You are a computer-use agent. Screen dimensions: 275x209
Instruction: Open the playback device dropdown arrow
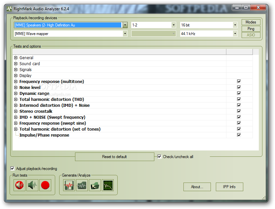[x=125, y=25]
